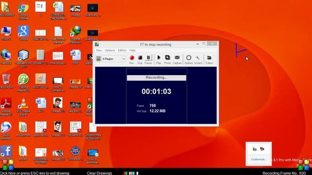The width and height of the screenshot is (312, 175).
Task: Select Facebook desktop shortcut
Action: [6, 153]
